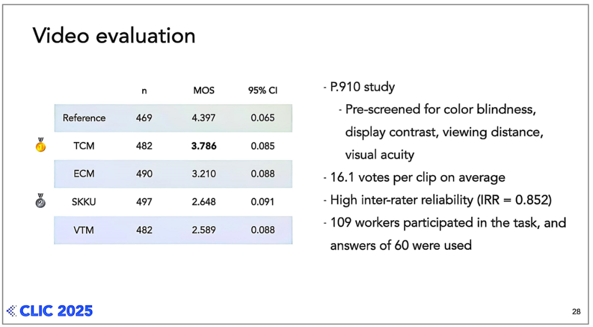Screen dimensions: 593x327
Task: Click the VTM row label
Action: 84,230
